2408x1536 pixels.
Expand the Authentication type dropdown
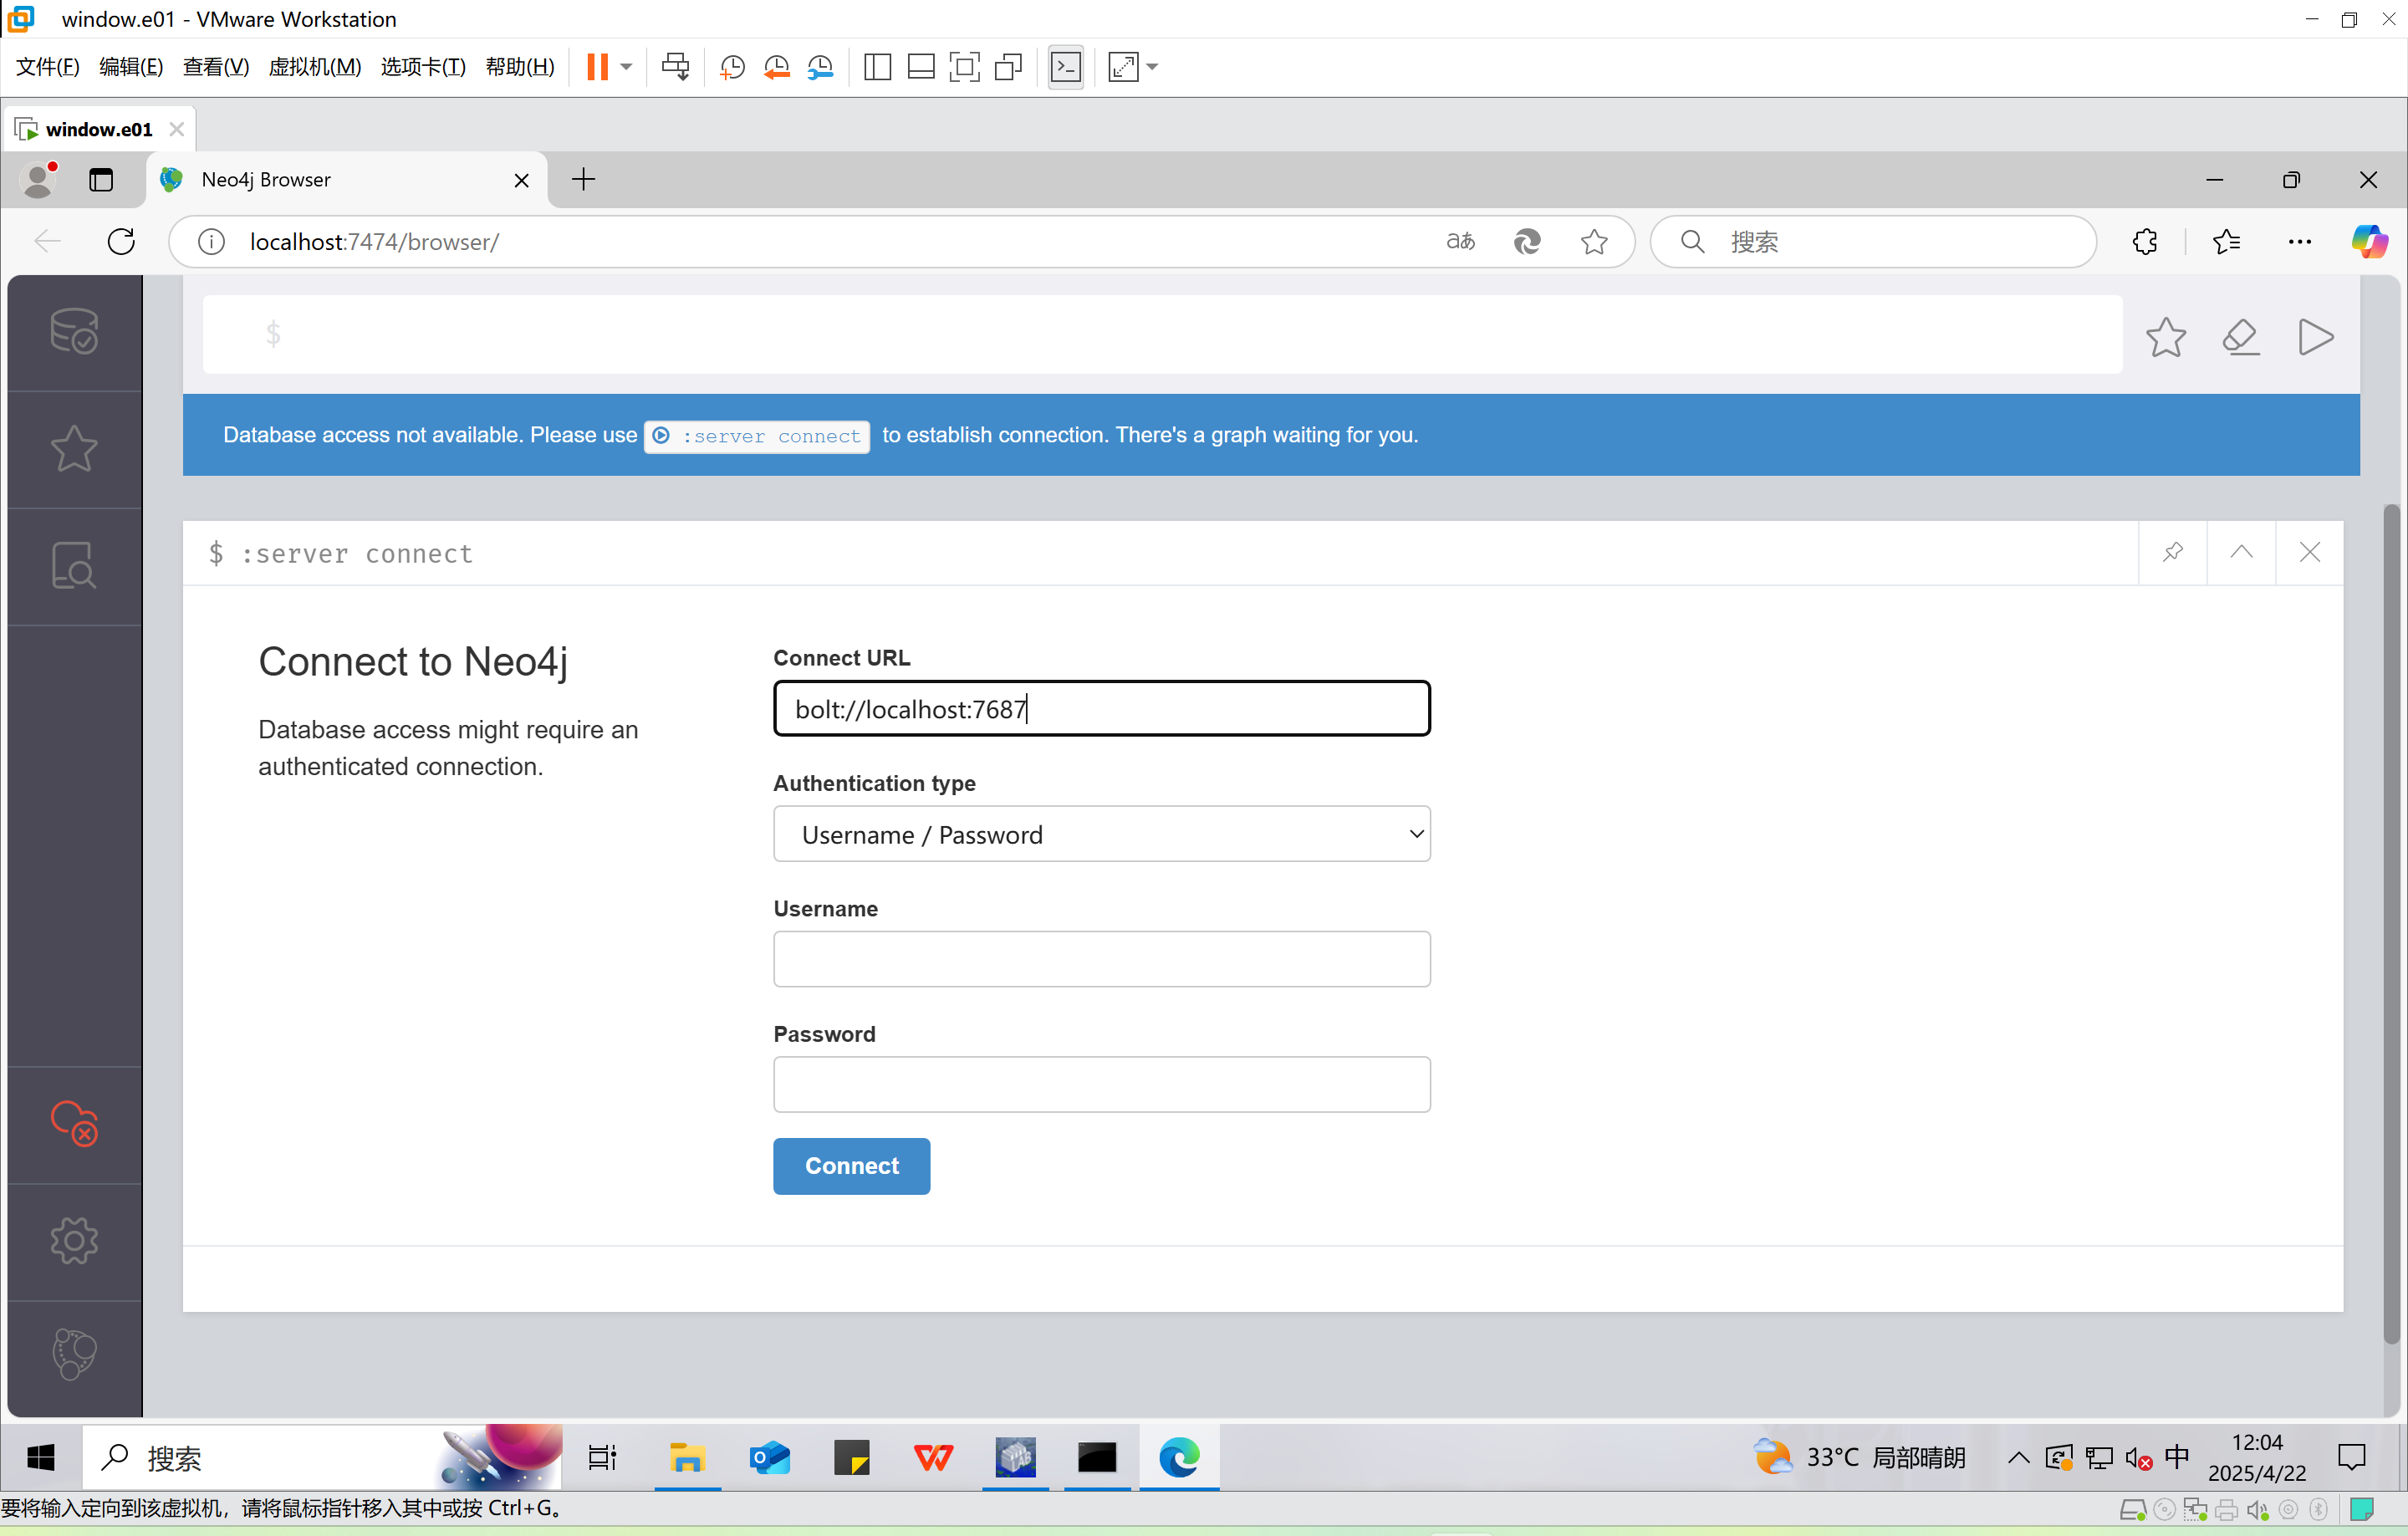(x=1101, y=834)
